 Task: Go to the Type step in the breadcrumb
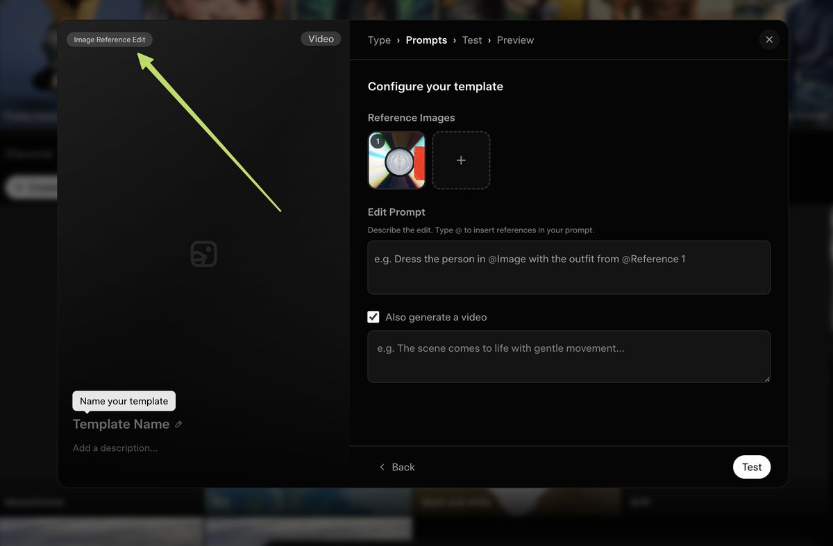379,40
